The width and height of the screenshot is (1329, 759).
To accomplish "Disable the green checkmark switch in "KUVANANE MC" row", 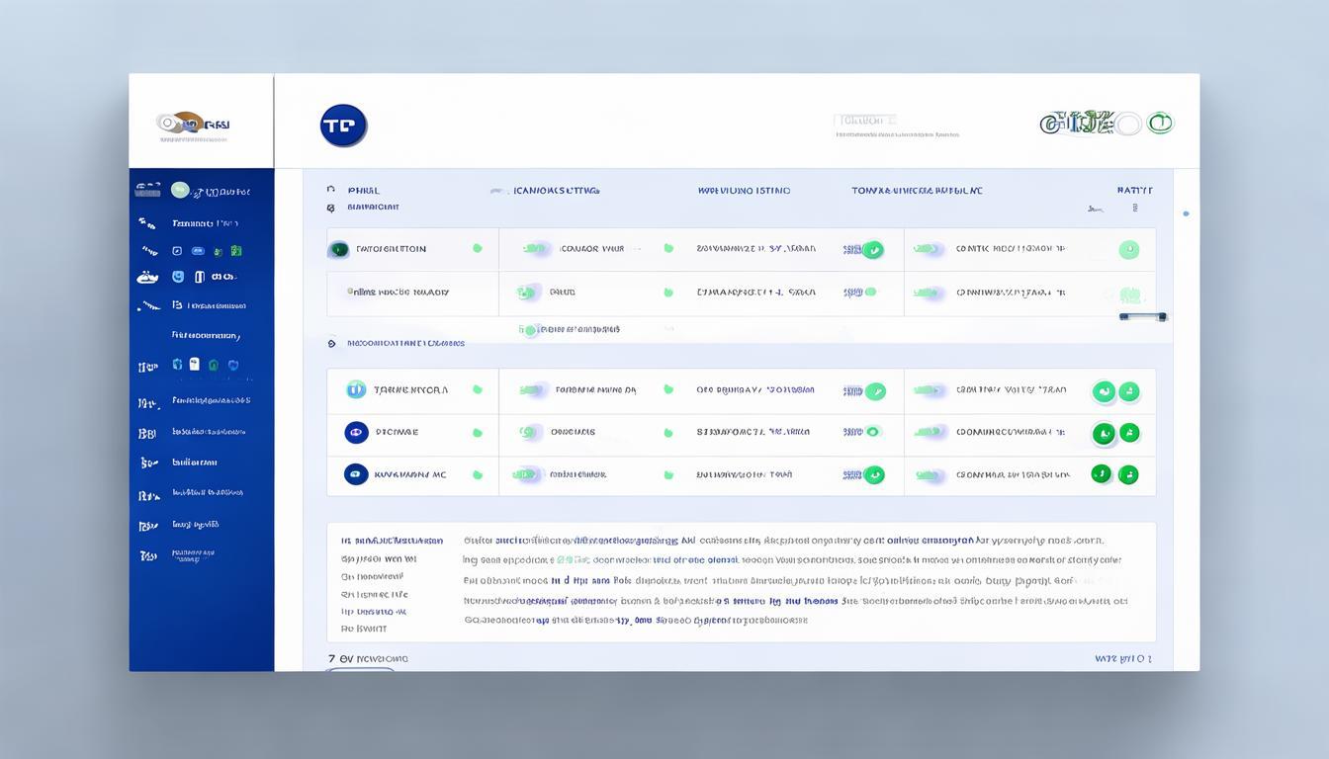I will click(872, 475).
